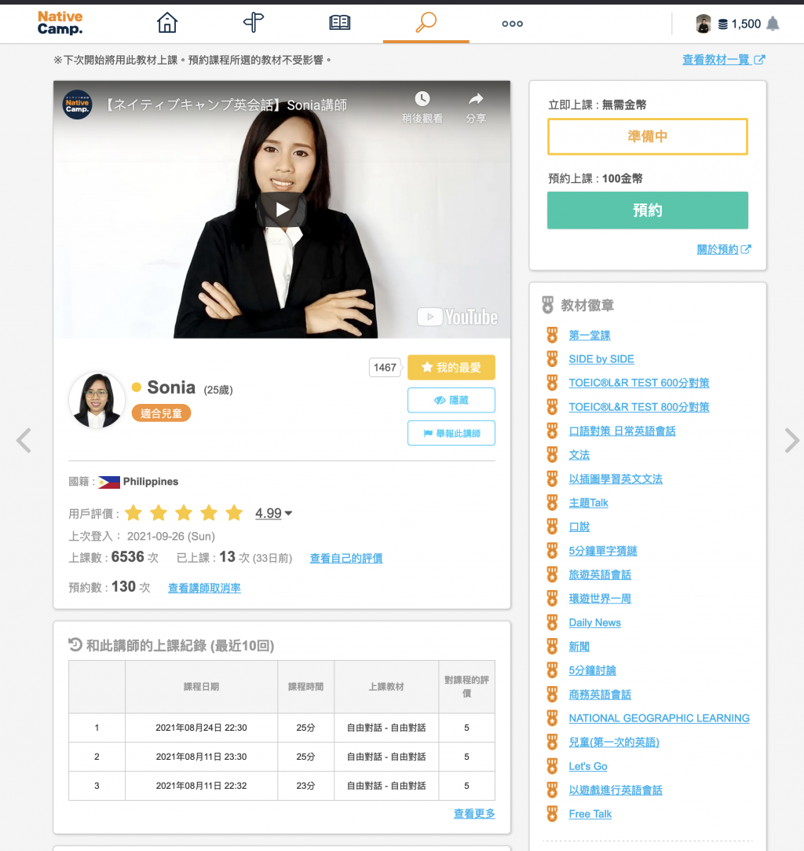Go to next teacher with right arrow
The image size is (804, 851).
click(791, 440)
